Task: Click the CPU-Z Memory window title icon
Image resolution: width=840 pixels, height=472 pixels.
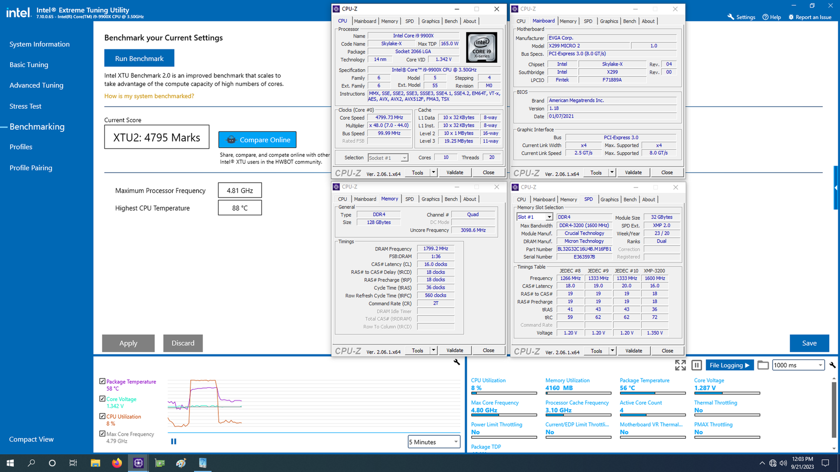Action: 336,187
